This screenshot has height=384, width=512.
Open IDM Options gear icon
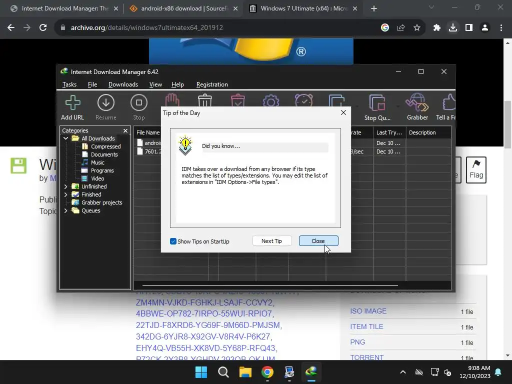coord(271,100)
